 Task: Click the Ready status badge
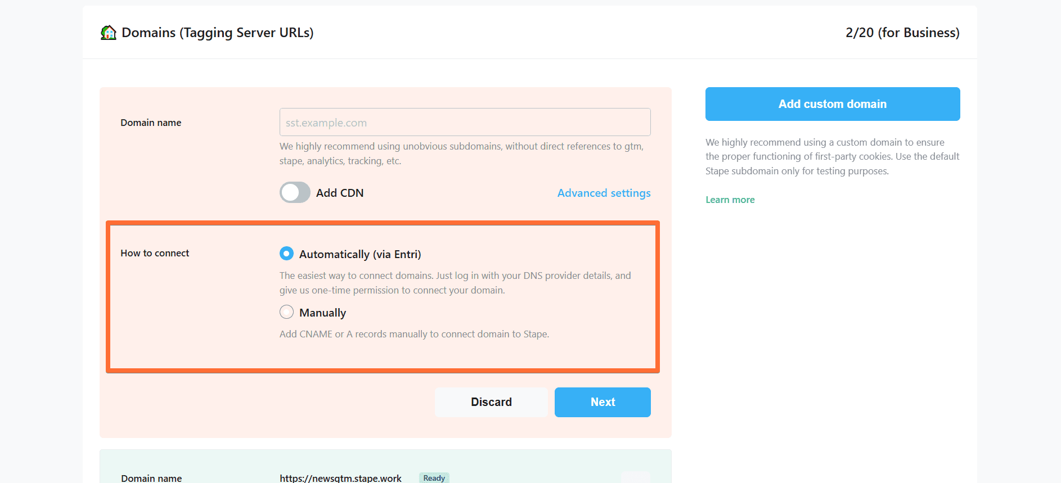434,478
